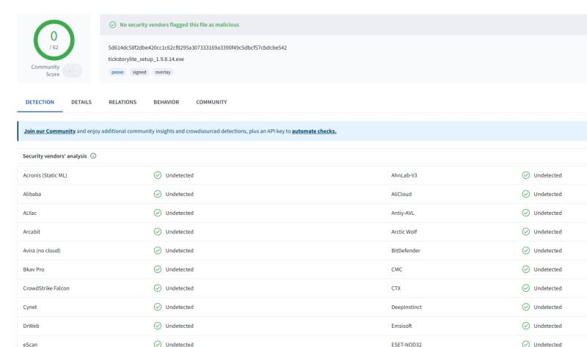
Task: Click the green check icon in banner
Action: pos(113,25)
